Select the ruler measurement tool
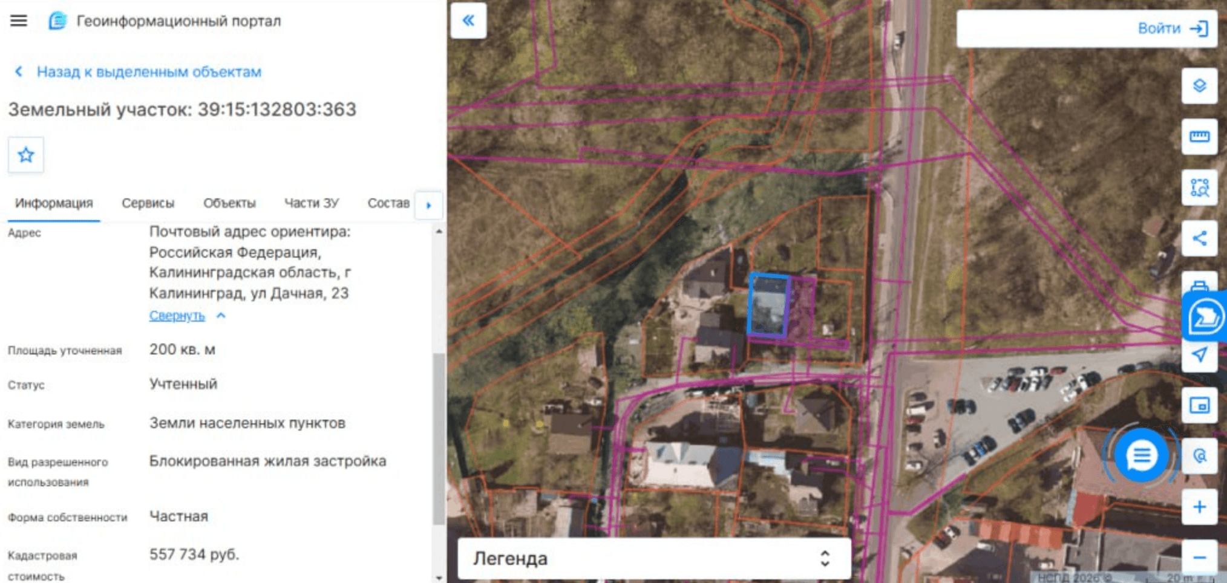 pos(1199,137)
